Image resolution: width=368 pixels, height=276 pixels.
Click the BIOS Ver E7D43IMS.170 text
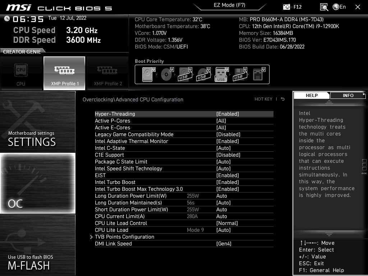267,40
